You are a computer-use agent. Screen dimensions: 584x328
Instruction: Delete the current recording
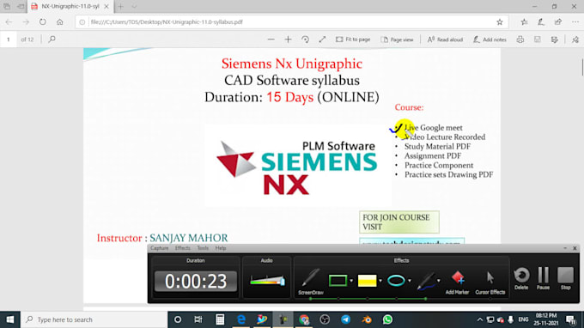[x=521, y=278]
